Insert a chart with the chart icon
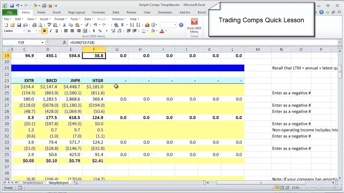Screen dimensions: 344x193 [147, 25]
